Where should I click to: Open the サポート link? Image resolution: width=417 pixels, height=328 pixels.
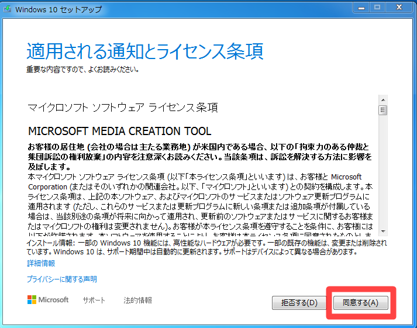point(94,300)
